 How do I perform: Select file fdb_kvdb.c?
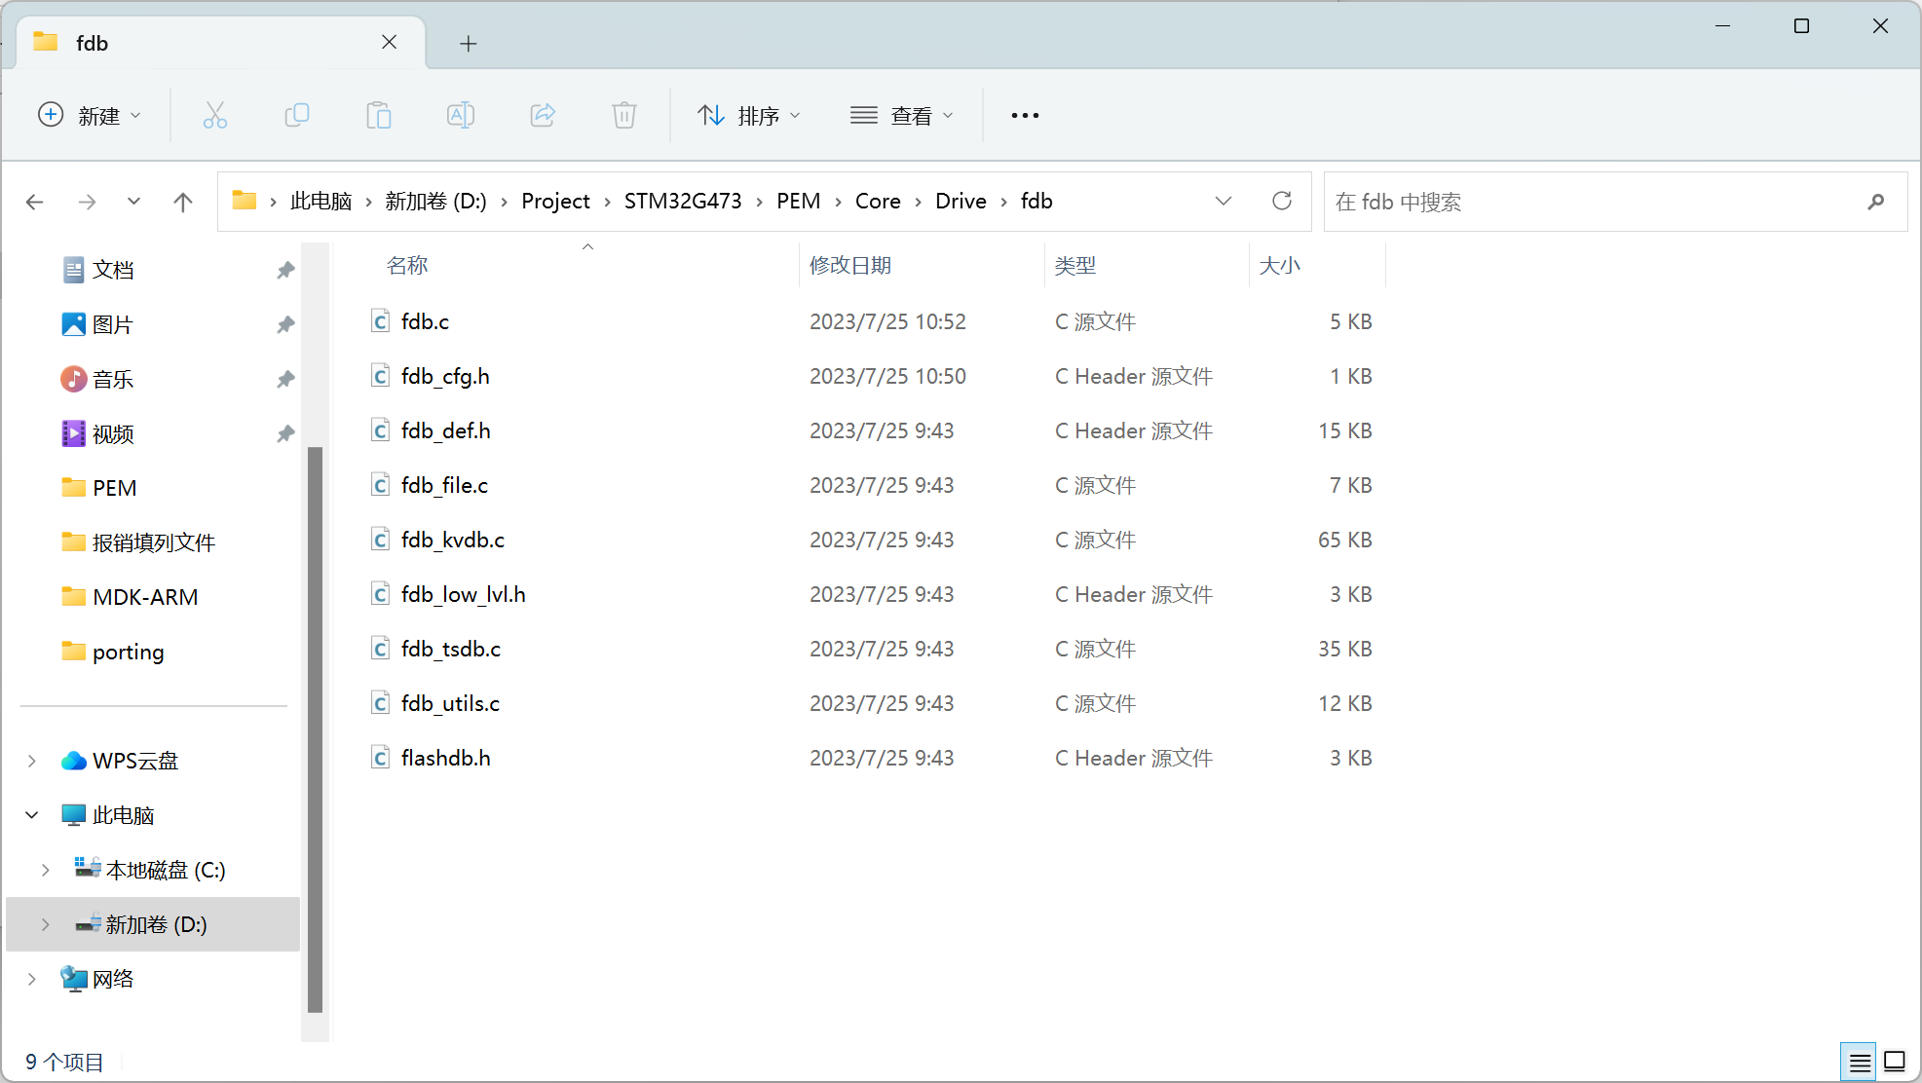[453, 540]
